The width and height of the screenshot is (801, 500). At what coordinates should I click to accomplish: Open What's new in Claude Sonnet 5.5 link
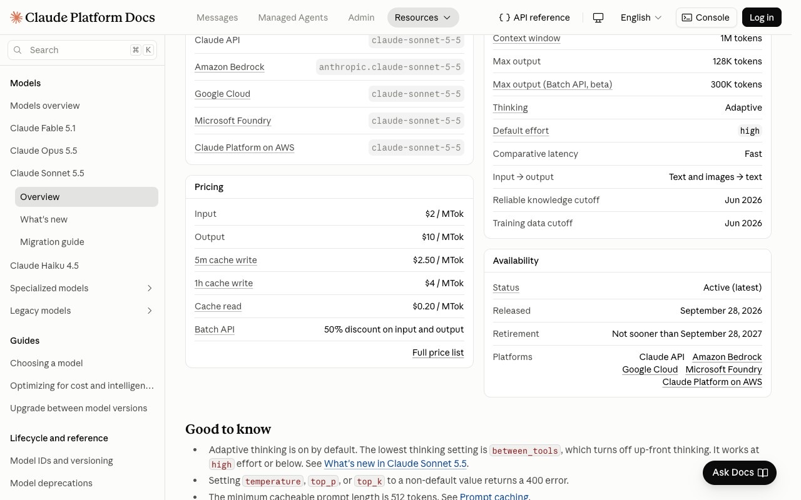tap(395, 464)
